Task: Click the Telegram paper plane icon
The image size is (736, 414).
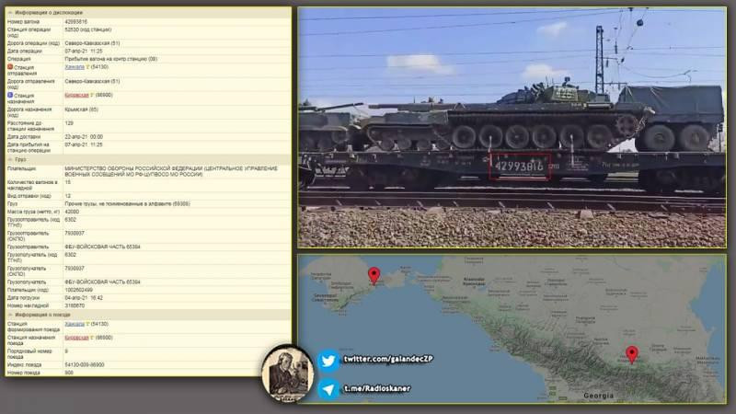Action: tap(328, 389)
